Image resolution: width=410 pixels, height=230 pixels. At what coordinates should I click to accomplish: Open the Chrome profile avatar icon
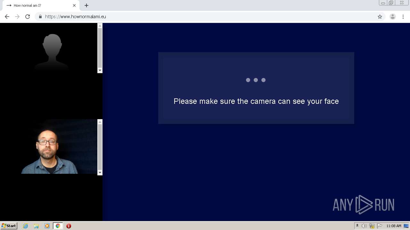393,17
